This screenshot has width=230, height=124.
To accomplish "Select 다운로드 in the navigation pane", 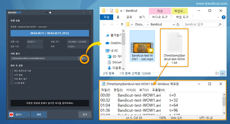I will (114, 68).
